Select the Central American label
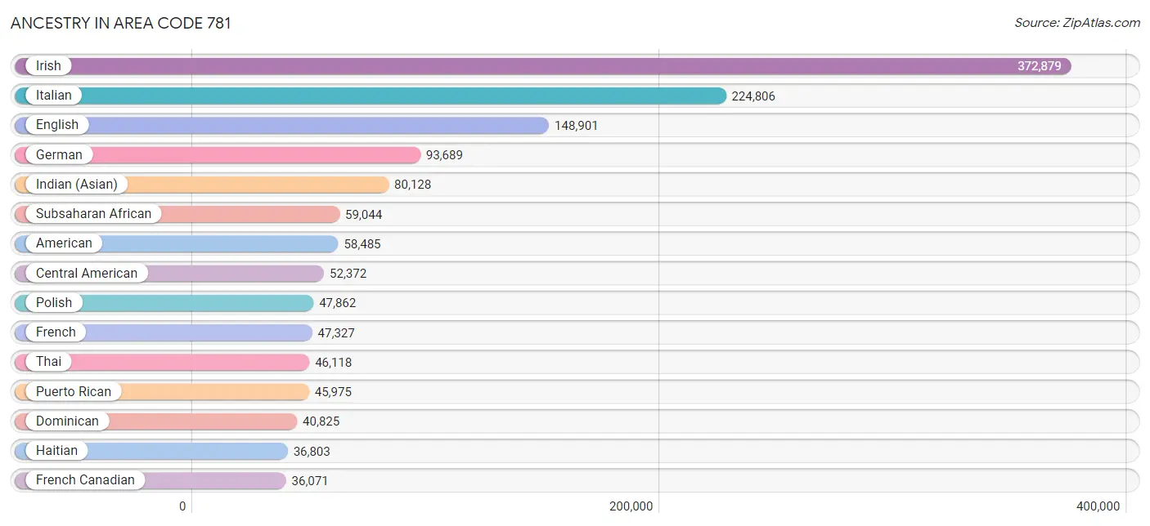 pyautogui.click(x=87, y=273)
